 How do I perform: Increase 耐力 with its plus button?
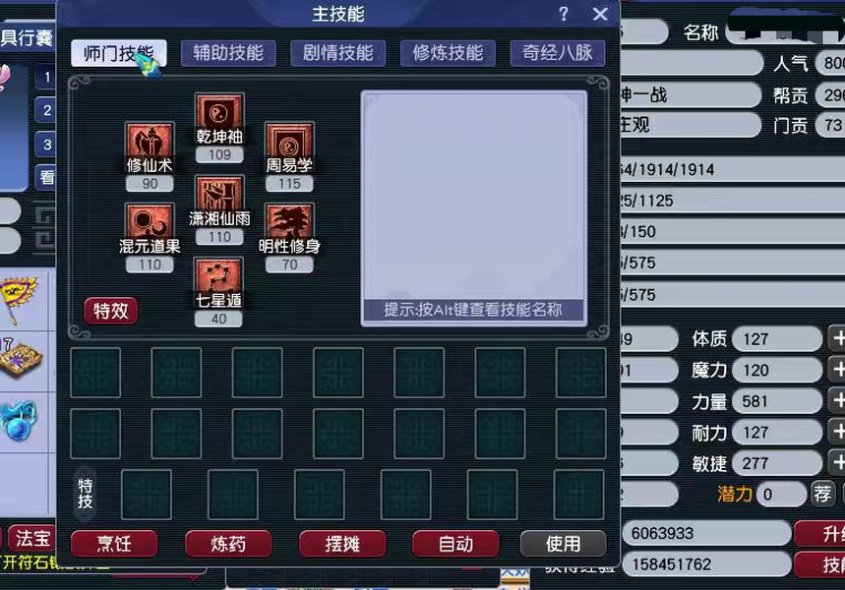[x=837, y=432]
